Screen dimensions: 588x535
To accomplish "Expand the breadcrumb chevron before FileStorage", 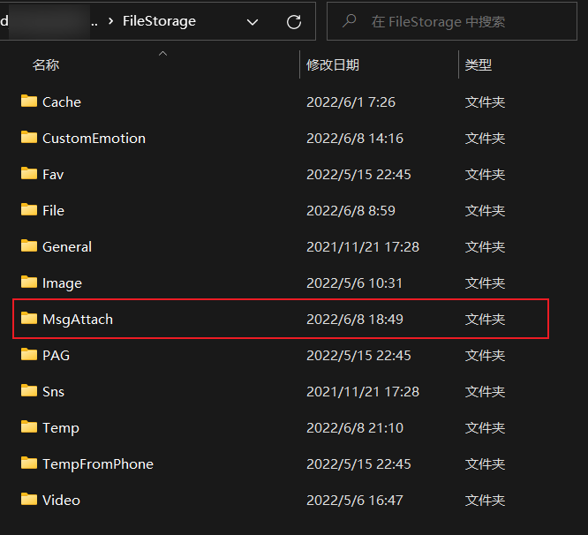I will pyautogui.click(x=108, y=21).
